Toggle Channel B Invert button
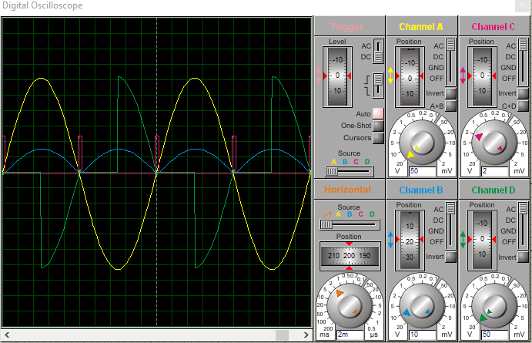The width and height of the screenshot is (532, 343). [x=450, y=257]
